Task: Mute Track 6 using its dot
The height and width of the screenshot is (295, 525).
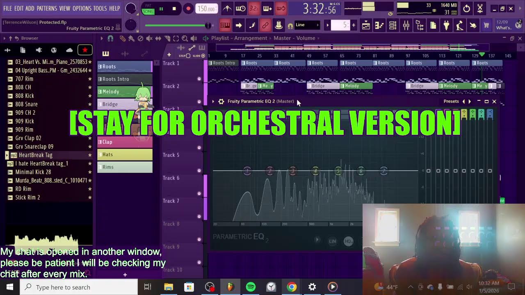Action: point(199,193)
